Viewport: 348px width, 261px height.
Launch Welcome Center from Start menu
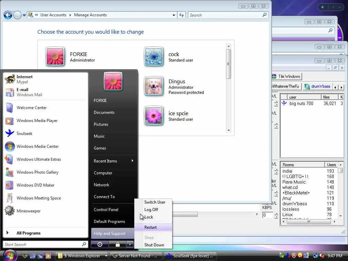tap(46, 108)
